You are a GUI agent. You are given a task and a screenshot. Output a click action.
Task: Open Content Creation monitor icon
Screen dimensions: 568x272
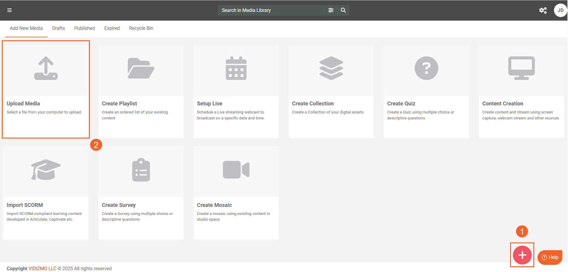point(521,68)
